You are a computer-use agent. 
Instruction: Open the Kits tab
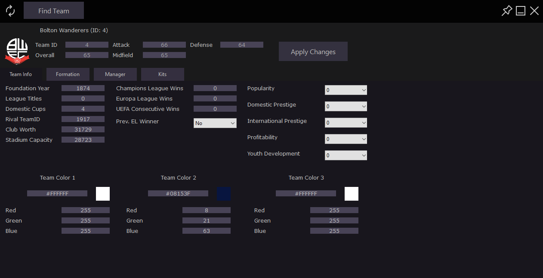click(163, 74)
